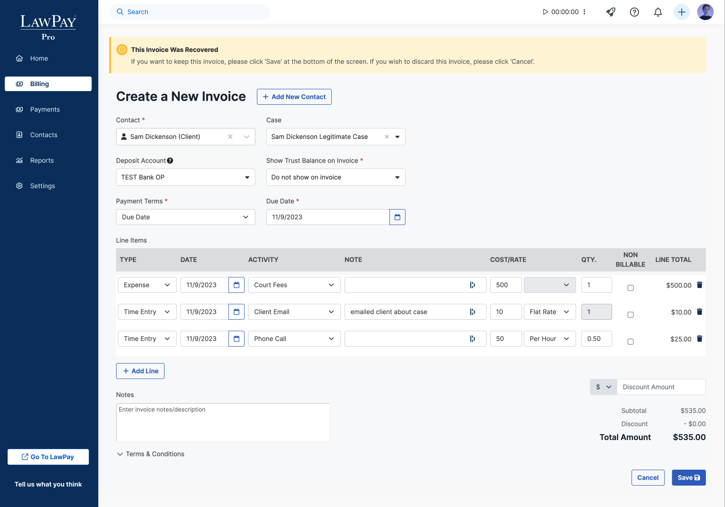Click the Add Line button
The height and width of the screenshot is (507, 725).
pos(140,371)
